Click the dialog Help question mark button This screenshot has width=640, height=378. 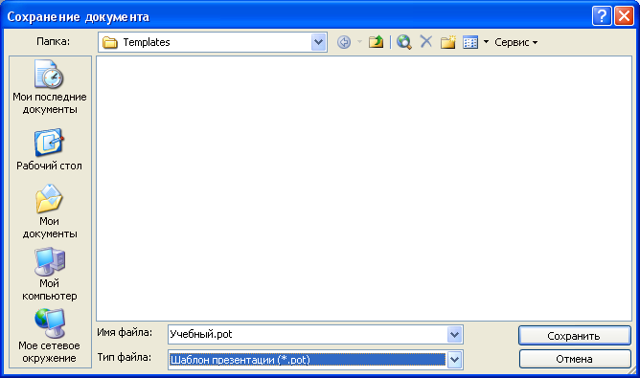tap(602, 16)
